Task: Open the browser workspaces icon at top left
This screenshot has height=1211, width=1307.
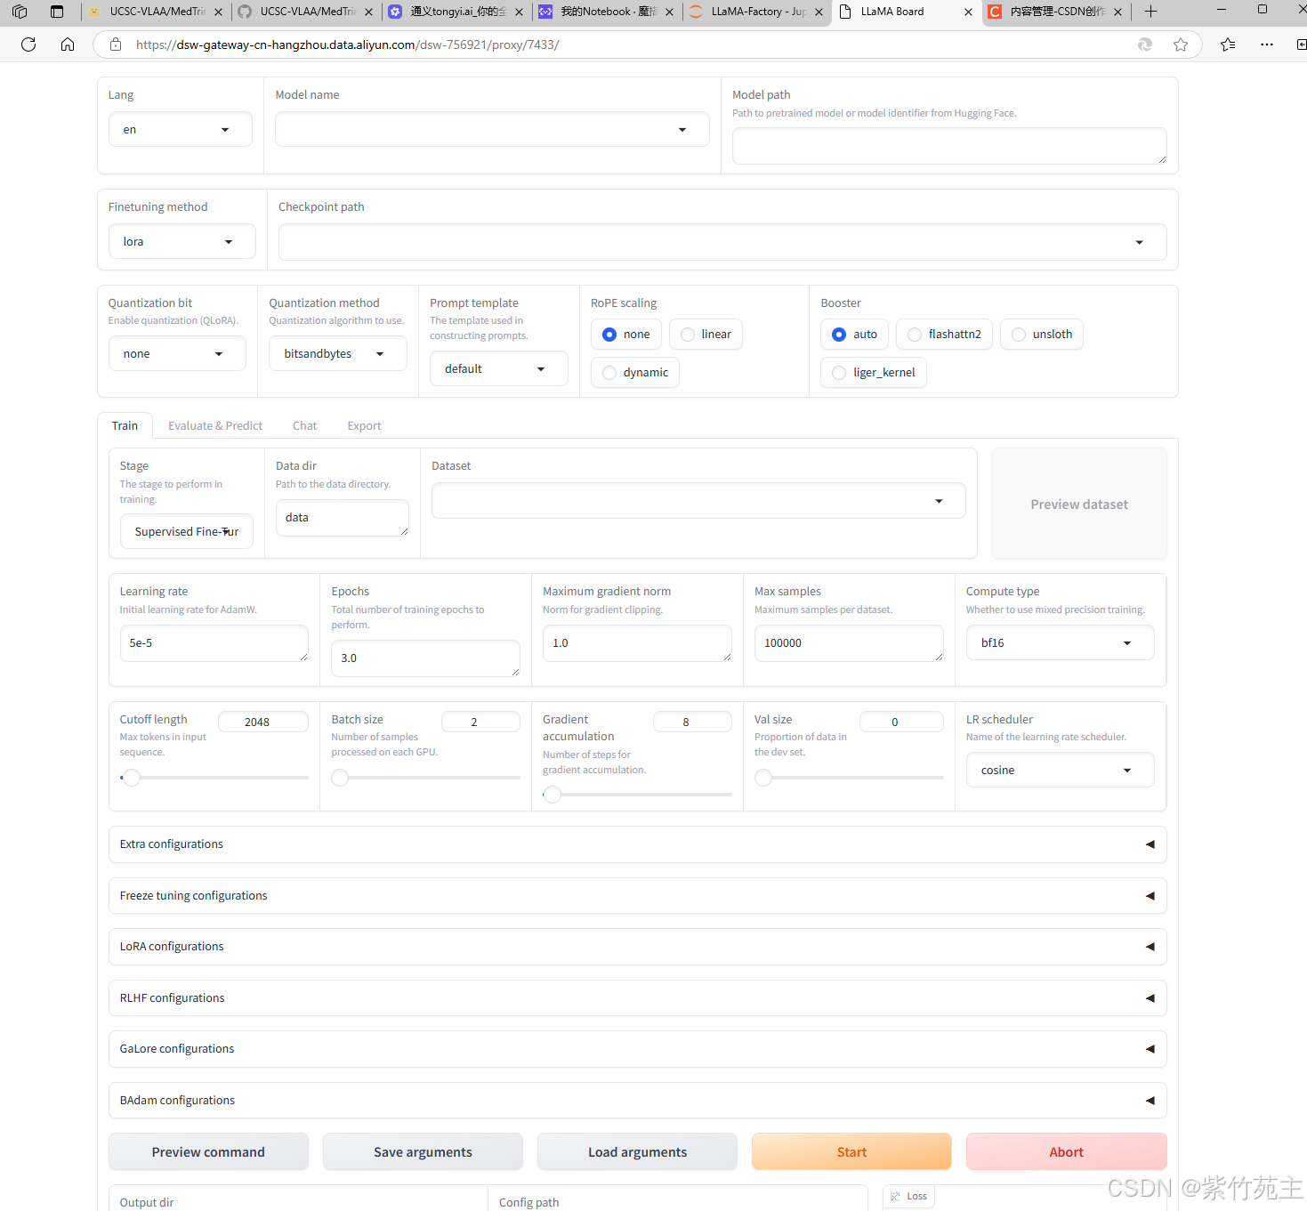Action: click(20, 12)
